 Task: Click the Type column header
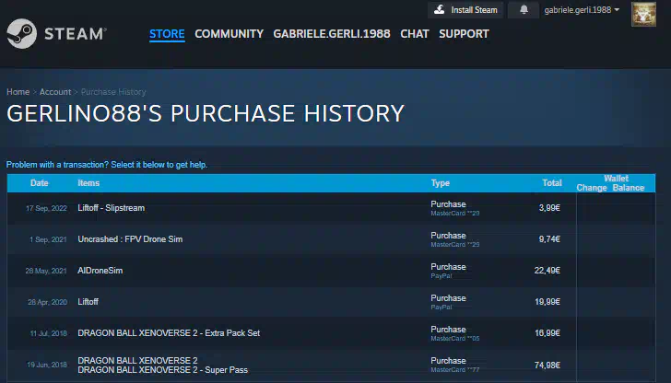(x=441, y=183)
